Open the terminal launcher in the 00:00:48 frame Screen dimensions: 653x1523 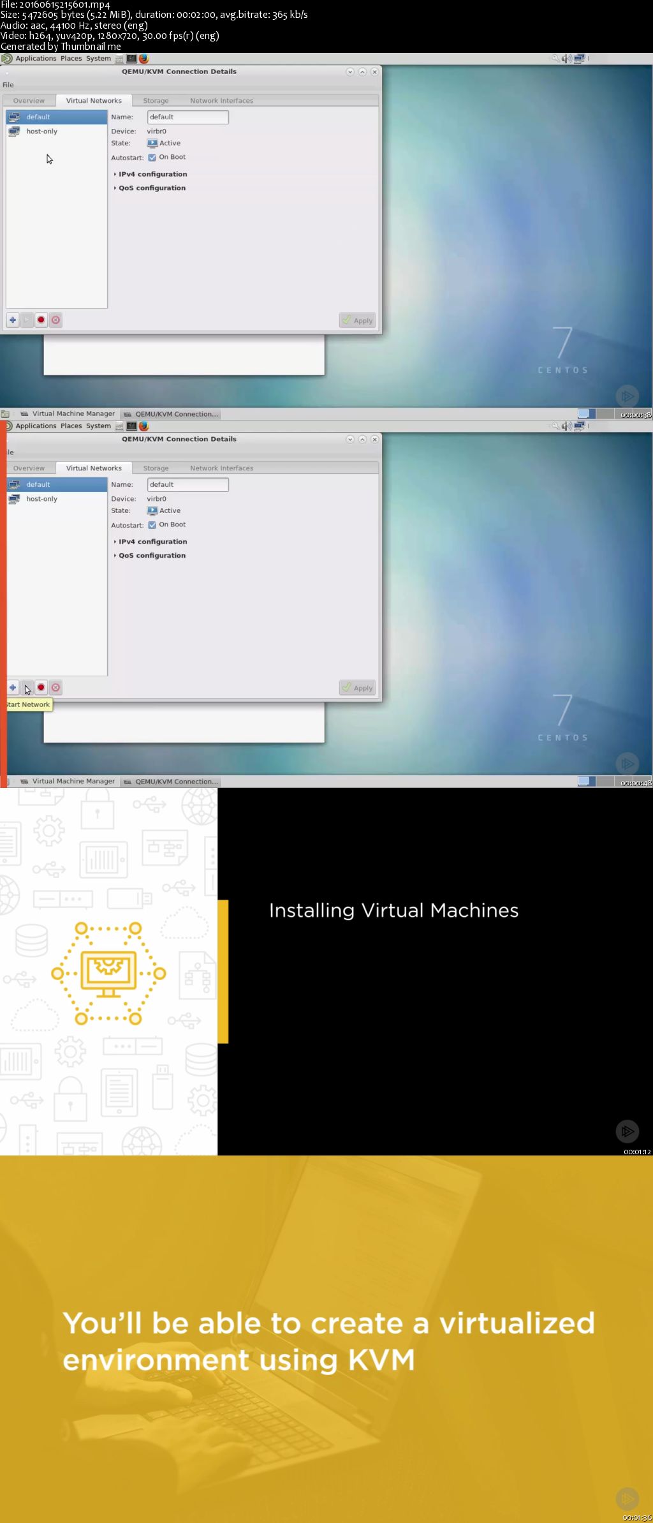[x=131, y=426]
